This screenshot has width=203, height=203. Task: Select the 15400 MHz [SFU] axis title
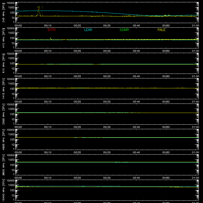[4, 190]
